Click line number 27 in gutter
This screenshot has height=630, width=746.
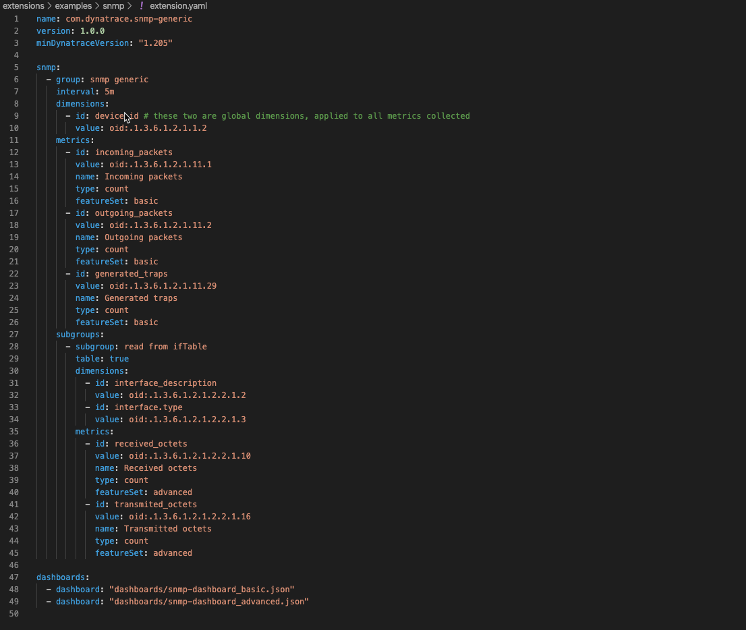tap(13, 335)
